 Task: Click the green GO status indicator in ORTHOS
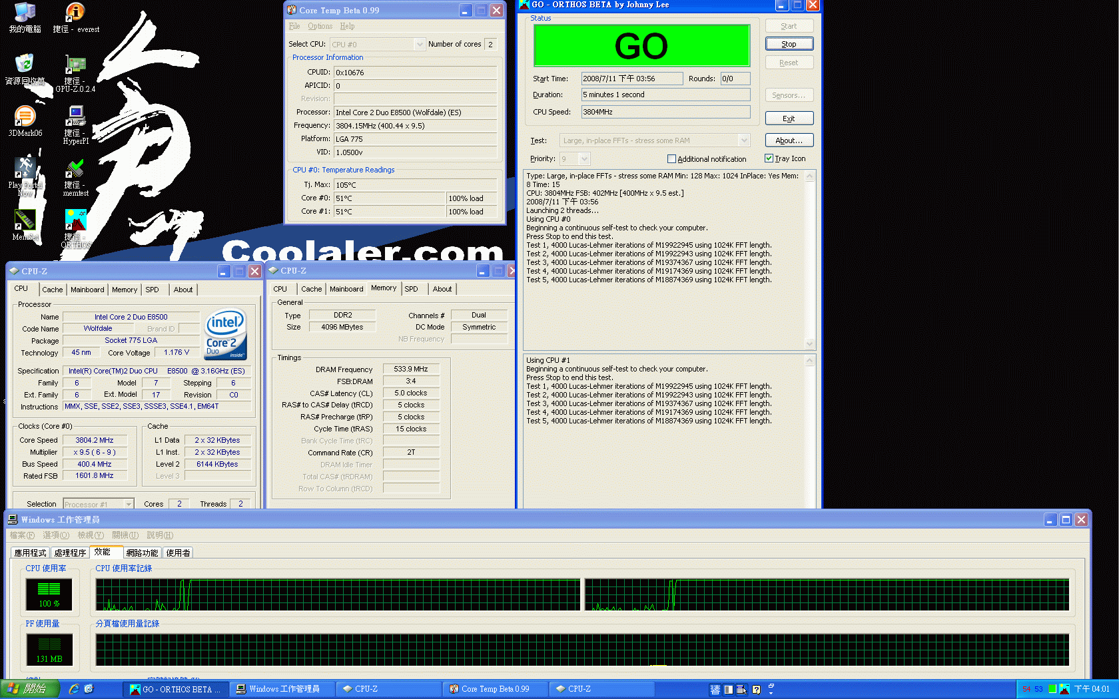click(x=641, y=45)
